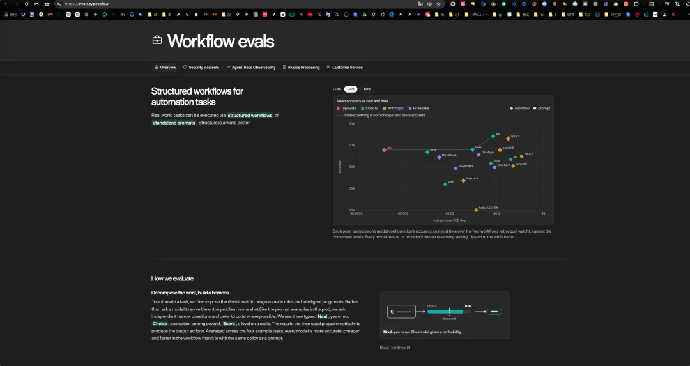This screenshot has width=690, height=366.
Task: Open the music note bookmark icon
Action: coord(383,15)
